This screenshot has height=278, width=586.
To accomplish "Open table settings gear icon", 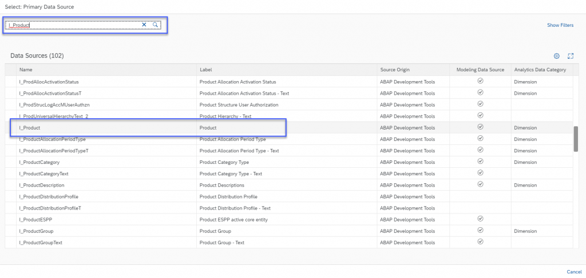I will coord(556,56).
